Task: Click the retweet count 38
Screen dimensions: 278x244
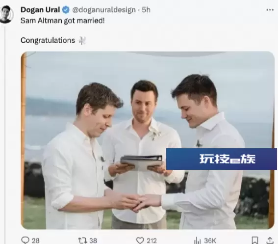Action: (93, 241)
